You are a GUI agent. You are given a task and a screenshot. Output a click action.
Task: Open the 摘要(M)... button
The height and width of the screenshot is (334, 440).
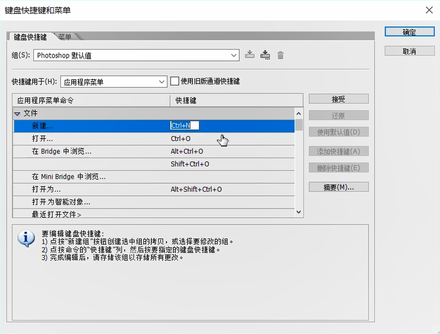(338, 187)
